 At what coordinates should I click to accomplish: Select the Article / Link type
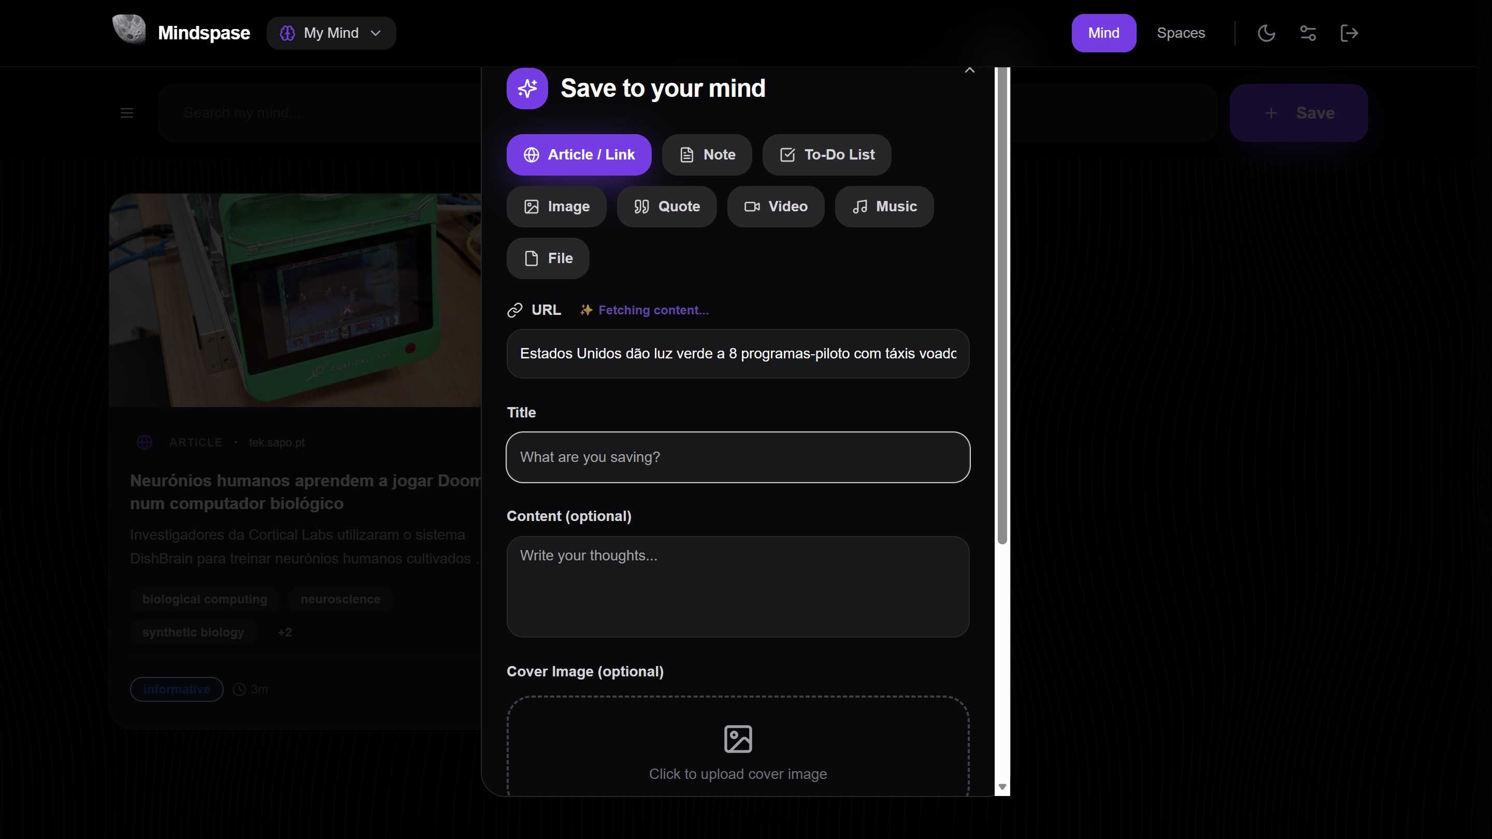click(x=579, y=155)
